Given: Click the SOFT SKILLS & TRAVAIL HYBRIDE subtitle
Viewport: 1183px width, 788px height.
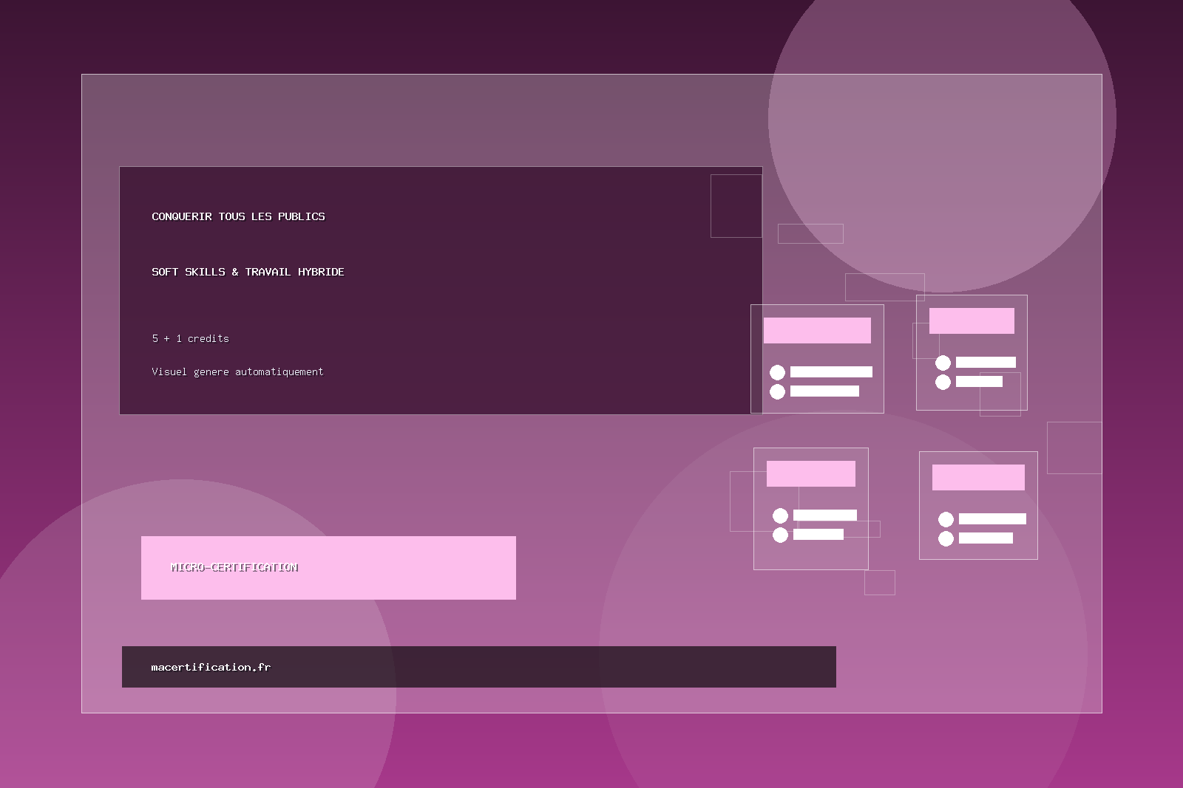Looking at the screenshot, I should pyautogui.click(x=248, y=272).
